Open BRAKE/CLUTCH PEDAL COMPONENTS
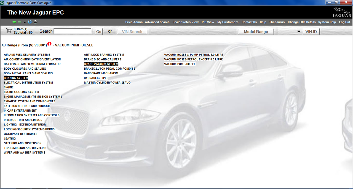 coord(109,69)
